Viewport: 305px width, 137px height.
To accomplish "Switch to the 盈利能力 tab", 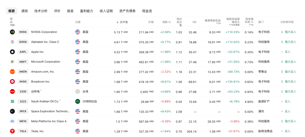I will (x=86, y=11).
